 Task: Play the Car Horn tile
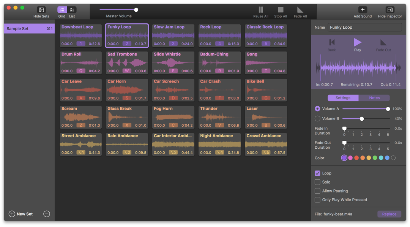point(127,90)
